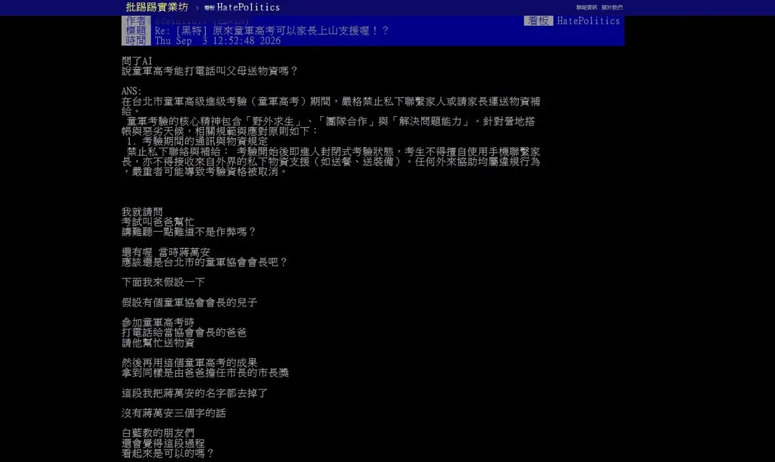Click the line 問了AI
Image resolution: width=775 pixels, height=462 pixels.
[137, 61]
